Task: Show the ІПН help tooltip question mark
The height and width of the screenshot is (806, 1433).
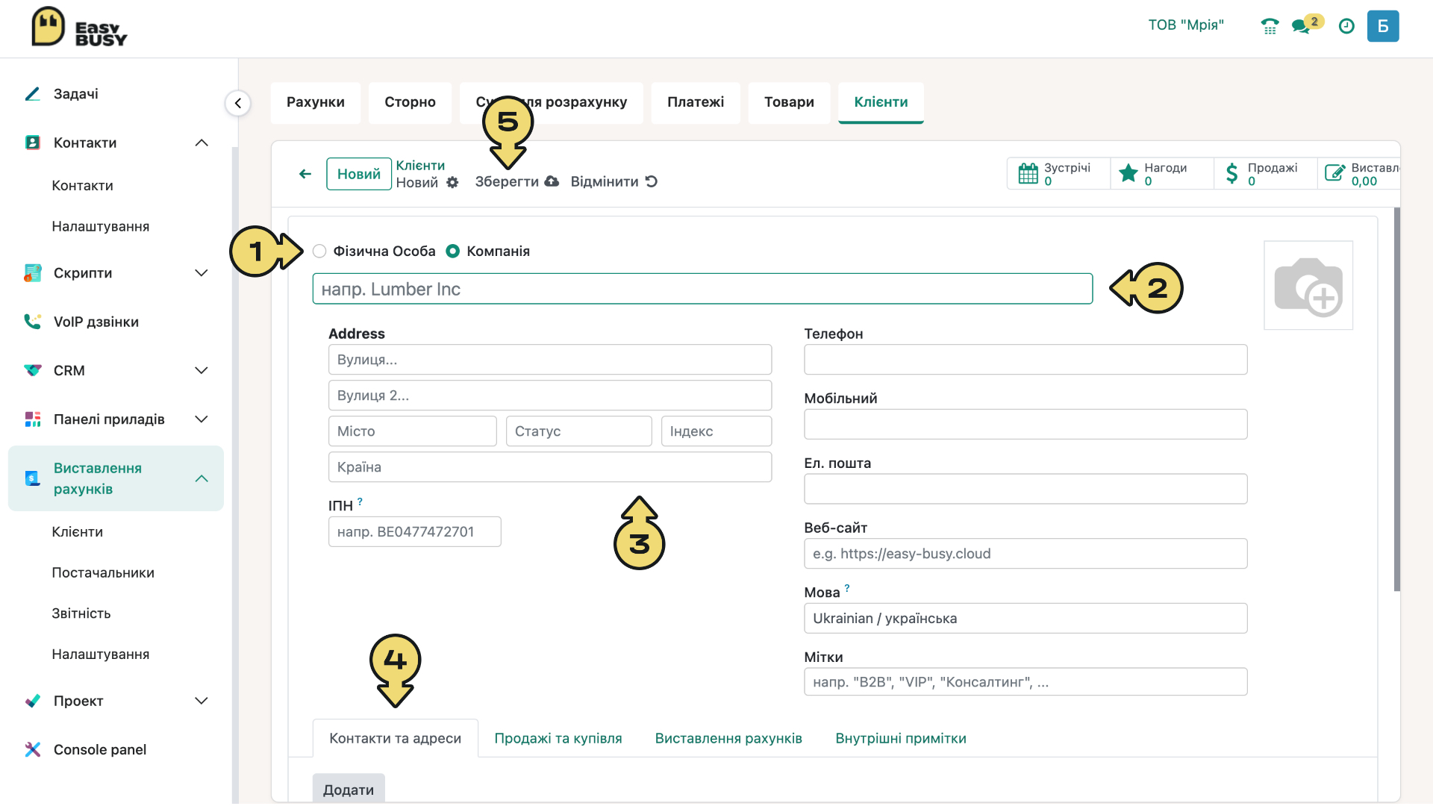Action: [360, 502]
